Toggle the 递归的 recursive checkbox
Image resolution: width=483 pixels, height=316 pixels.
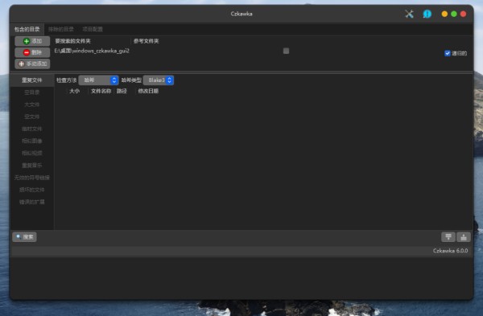448,53
